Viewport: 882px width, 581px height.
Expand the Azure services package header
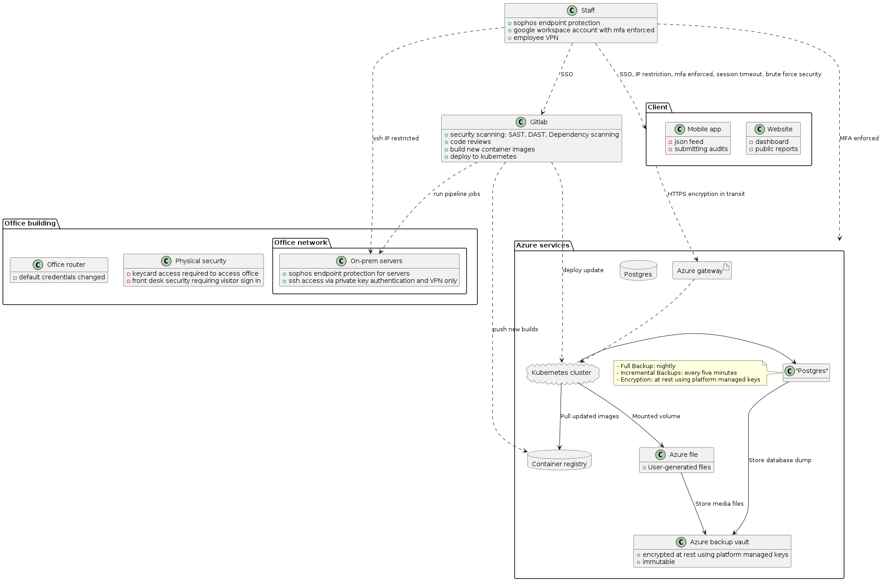pos(543,245)
